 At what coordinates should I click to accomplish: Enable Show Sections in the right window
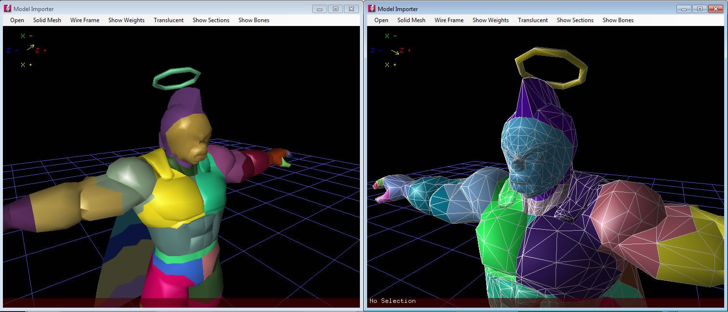575,20
